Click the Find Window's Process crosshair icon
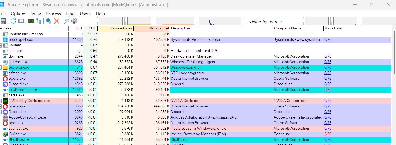 (x=74, y=21)
